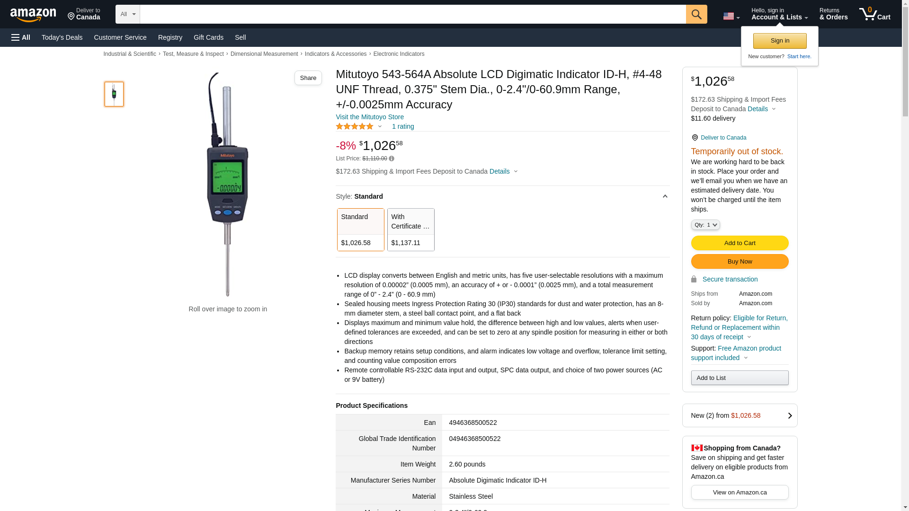Image resolution: width=909 pixels, height=511 pixels.
Task: Open the shopping cart
Action: click(874, 14)
